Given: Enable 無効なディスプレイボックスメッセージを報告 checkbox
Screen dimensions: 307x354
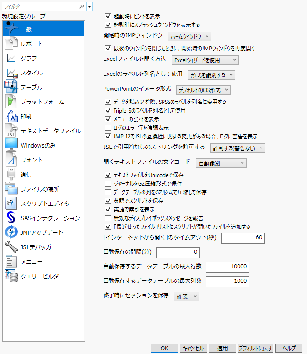Looking at the screenshot, I should tap(108, 218).
